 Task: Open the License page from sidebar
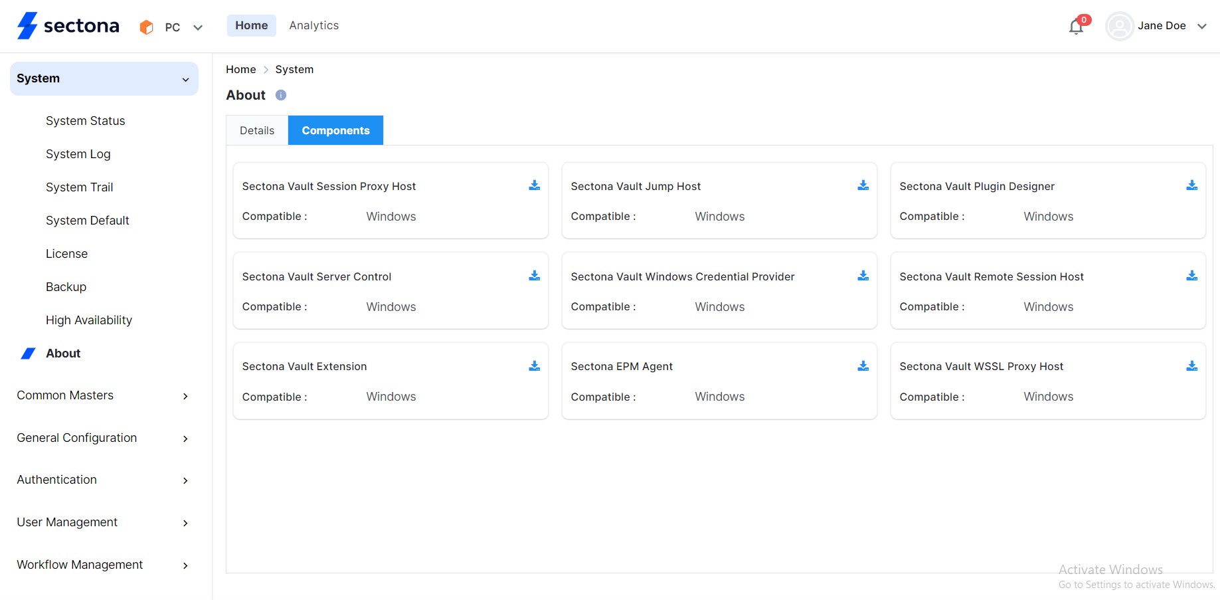(66, 253)
